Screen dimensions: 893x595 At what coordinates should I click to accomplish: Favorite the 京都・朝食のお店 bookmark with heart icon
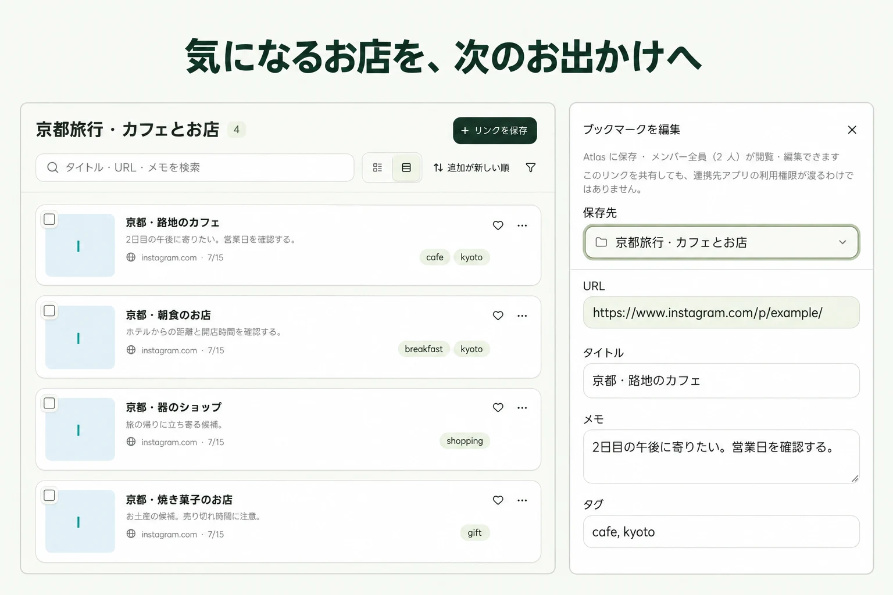click(498, 316)
